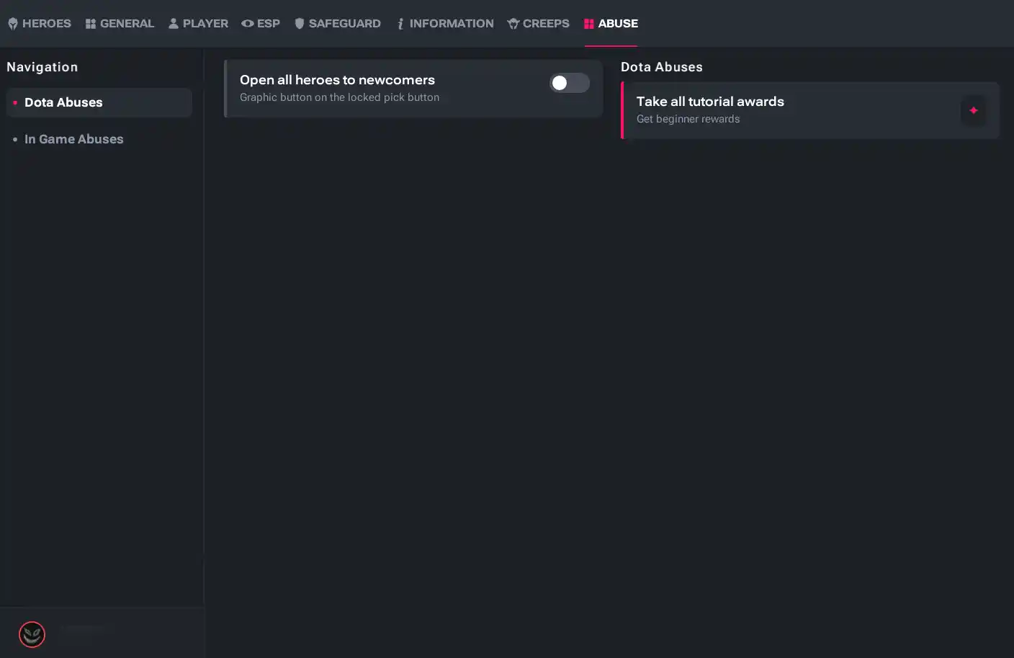Click the Get beginner rewards description
1014x658 pixels.
[688, 119]
